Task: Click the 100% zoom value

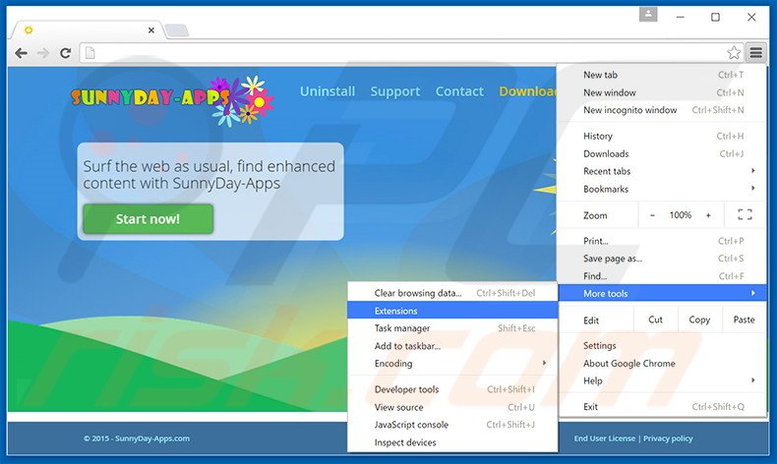Action: [681, 215]
